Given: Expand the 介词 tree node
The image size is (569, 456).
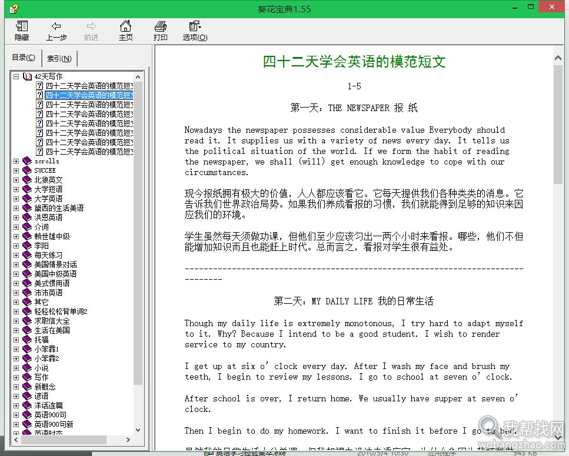Looking at the screenshot, I should pyautogui.click(x=16, y=227).
